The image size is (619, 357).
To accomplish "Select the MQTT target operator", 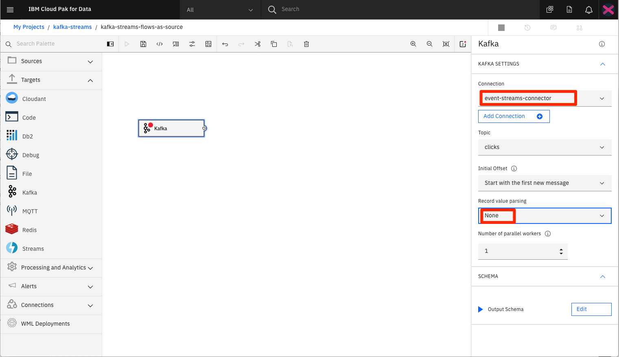I will pos(51,211).
